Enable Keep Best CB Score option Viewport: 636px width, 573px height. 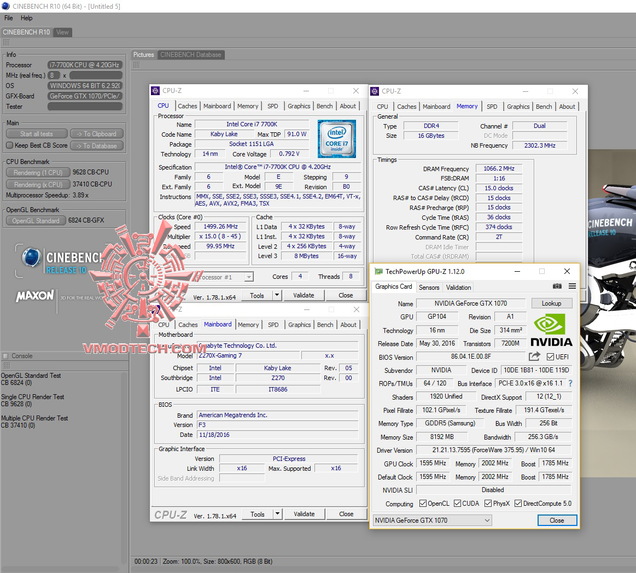tap(9, 145)
